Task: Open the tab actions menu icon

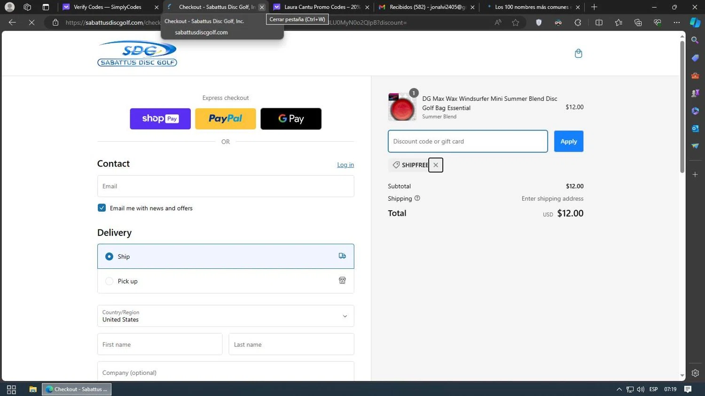Action: point(46,7)
